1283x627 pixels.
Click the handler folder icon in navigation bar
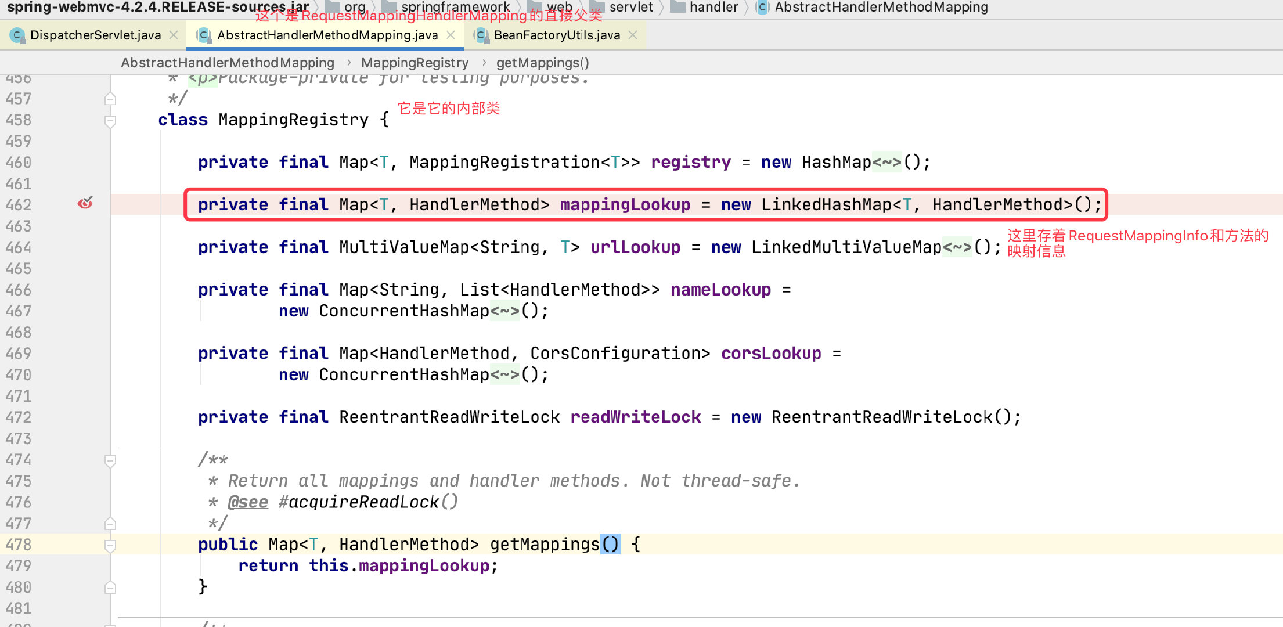click(x=677, y=7)
